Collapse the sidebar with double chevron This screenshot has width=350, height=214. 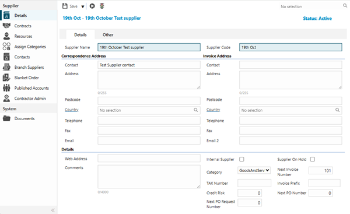click(53, 210)
